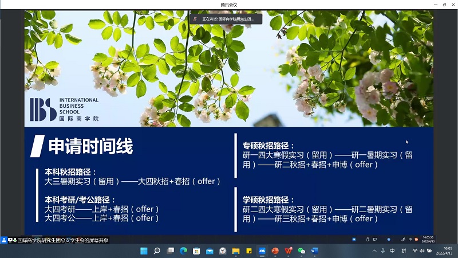Toggle the 中 input language indicator
The height and width of the screenshot is (258, 458).
pos(392,251)
